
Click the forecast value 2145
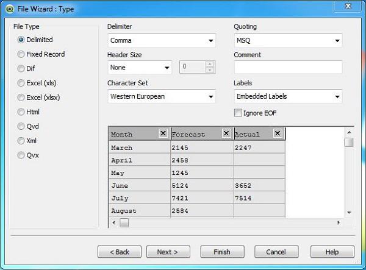(x=202, y=147)
